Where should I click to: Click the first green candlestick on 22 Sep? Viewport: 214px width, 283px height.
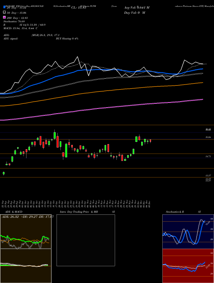(x=3, y=173)
